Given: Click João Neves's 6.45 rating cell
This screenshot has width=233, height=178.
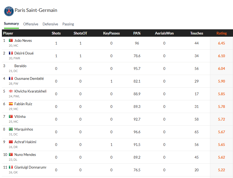Looking at the screenshot, I should 221,43.
